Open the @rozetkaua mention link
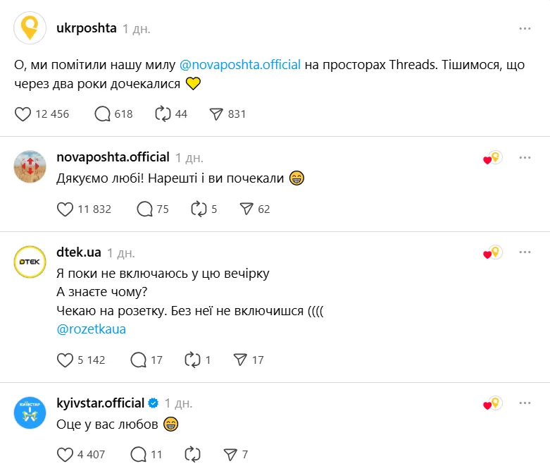 point(90,329)
